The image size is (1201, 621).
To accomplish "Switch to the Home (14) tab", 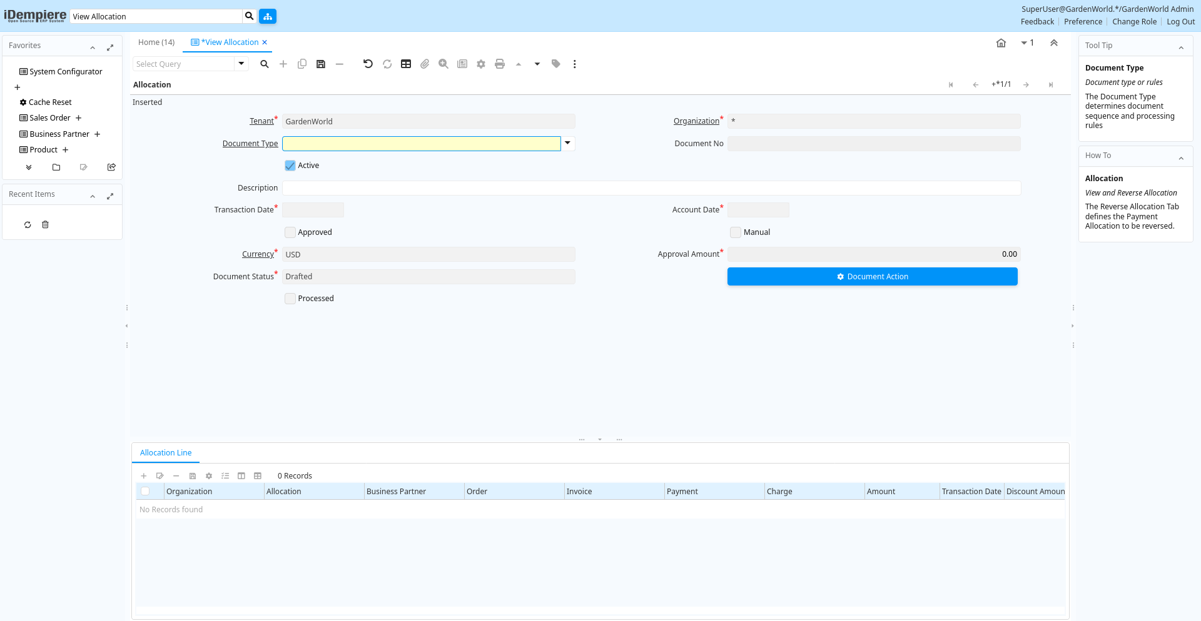I will click(x=156, y=42).
